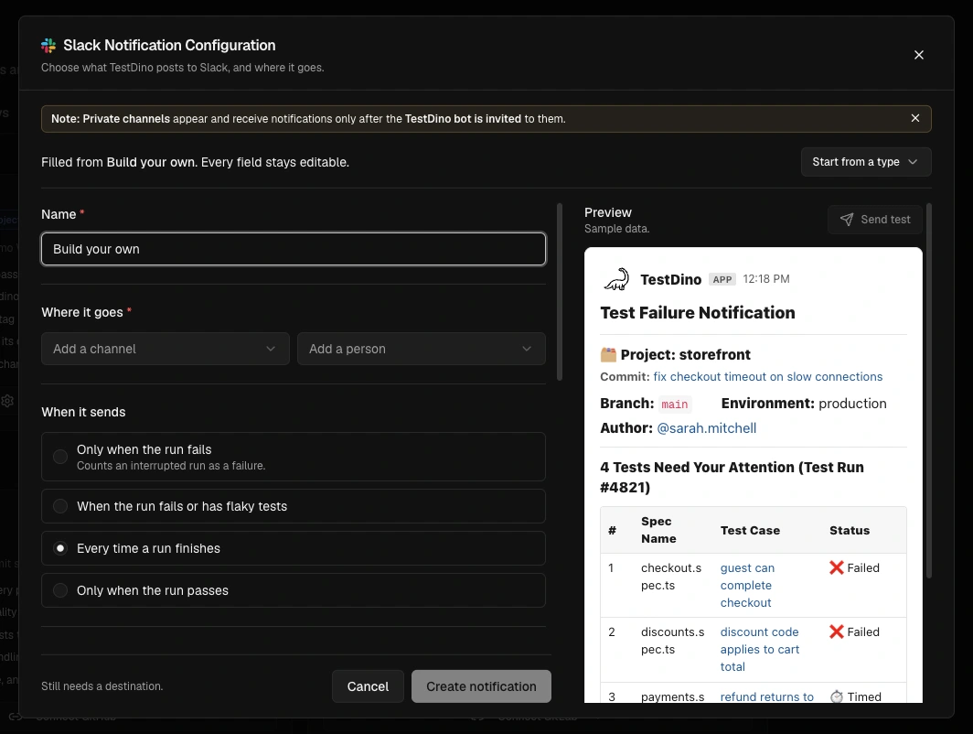This screenshot has height=734, width=973.
Task: Click the Where it goes section label
Action: pyautogui.click(x=82, y=312)
